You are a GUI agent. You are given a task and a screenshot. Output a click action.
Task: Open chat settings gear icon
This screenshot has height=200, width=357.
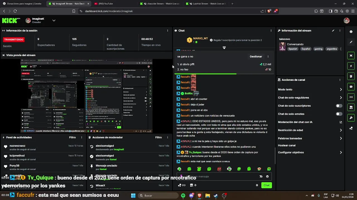pyautogui.click(x=257, y=185)
